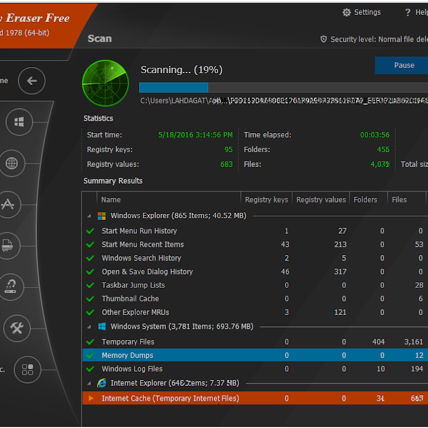The width and height of the screenshot is (428, 428).
Task: Open the file shredder sidebar icon
Action: (8, 246)
